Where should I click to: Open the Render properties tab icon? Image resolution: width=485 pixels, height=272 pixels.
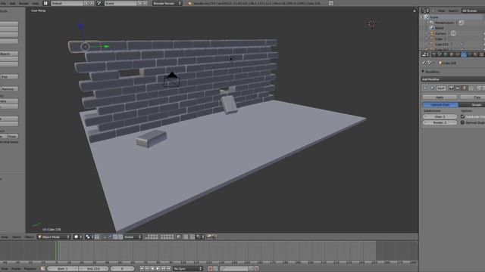[x=433, y=54]
